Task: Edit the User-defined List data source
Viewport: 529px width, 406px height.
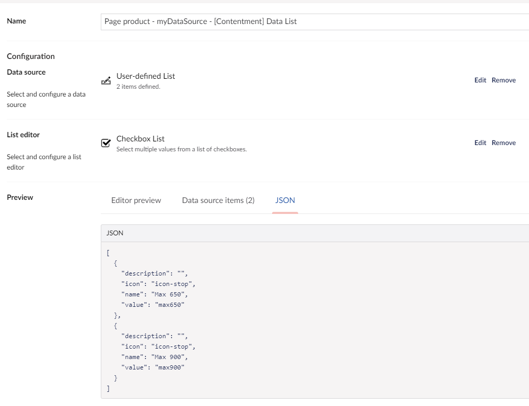Action: tap(479, 80)
